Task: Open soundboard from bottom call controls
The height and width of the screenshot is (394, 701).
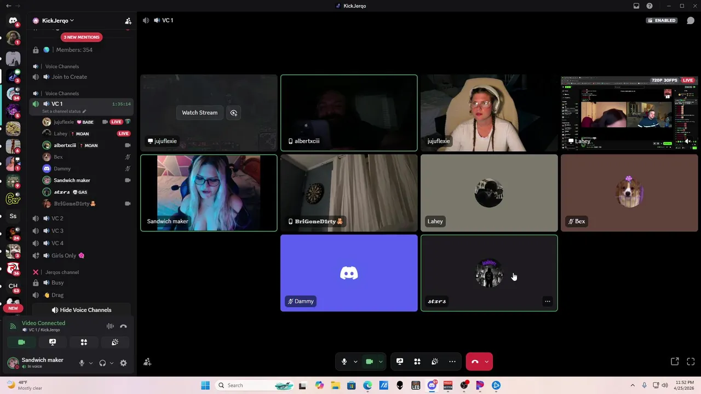Action: (x=435, y=362)
